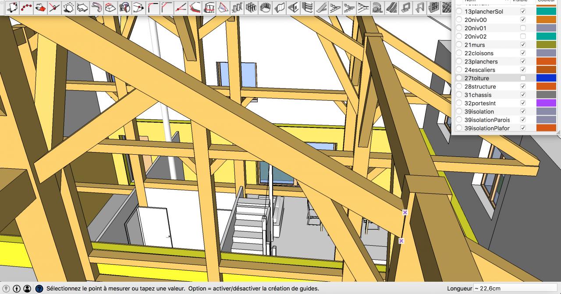Hide the 28structure layer via checkbox
The width and height of the screenshot is (561, 294).
pos(523,86)
